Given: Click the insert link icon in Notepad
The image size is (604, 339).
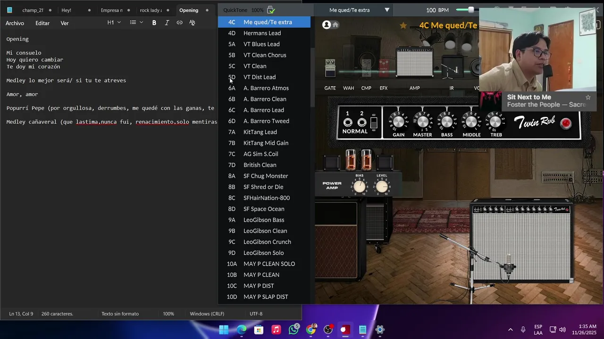Looking at the screenshot, I should tap(179, 23).
